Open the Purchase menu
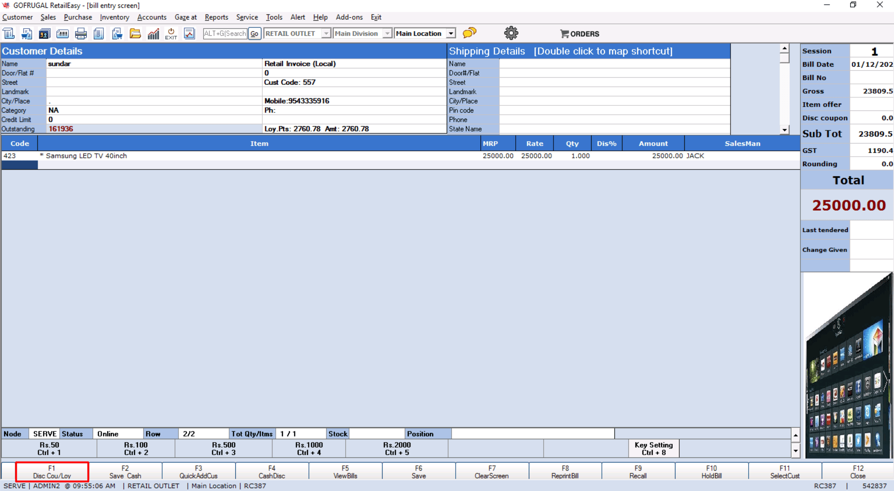Image resolution: width=894 pixels, height=491 pixels. click(x=78, y=17)
